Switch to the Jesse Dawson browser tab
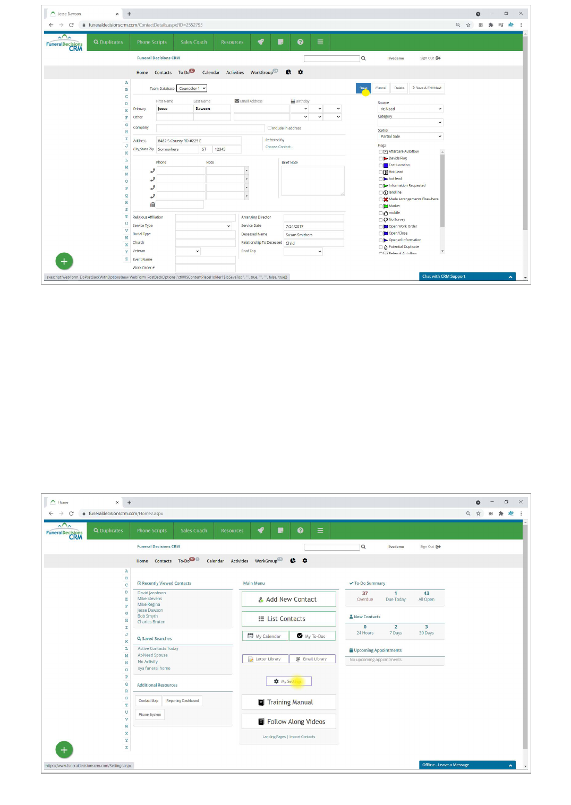This screenshot has height=805, width=571. (x=82, y=14)
